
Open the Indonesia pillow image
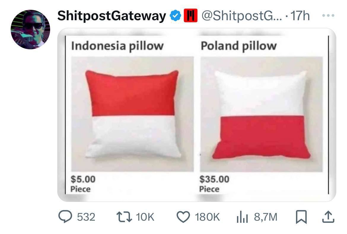(132, 114)
